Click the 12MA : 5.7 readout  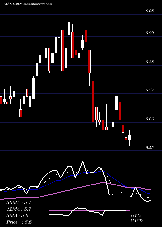coord(19,209)
